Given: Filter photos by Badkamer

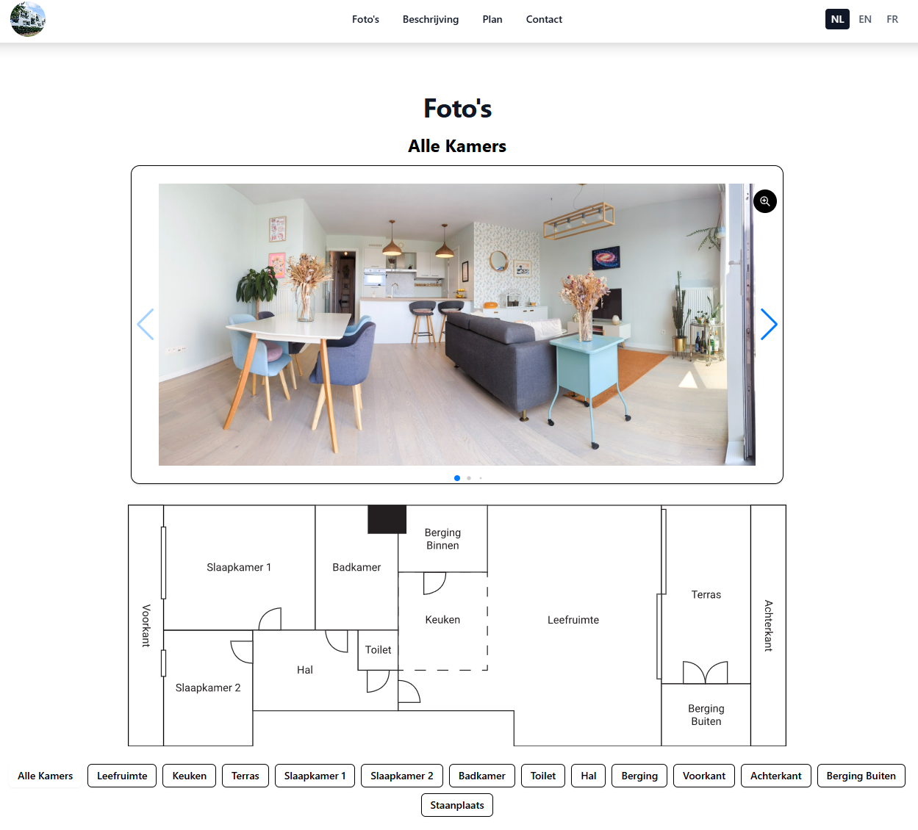Looking at the screenshot, I should [x=481, y=775].
